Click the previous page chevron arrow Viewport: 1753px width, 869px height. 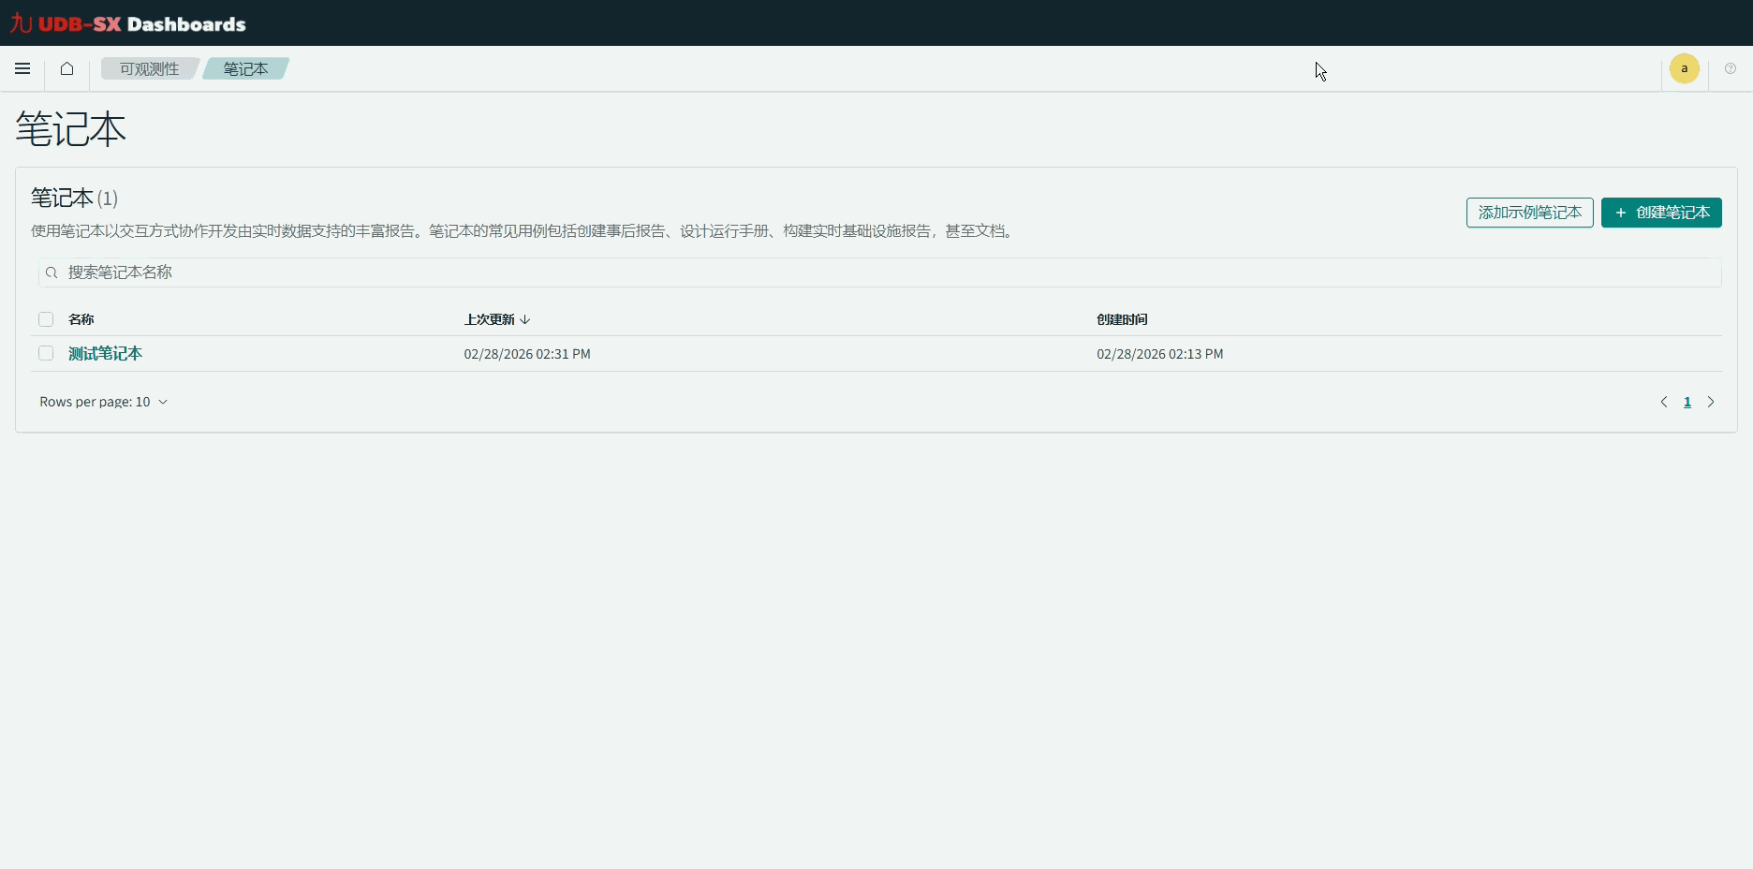tap(1664, 402)
